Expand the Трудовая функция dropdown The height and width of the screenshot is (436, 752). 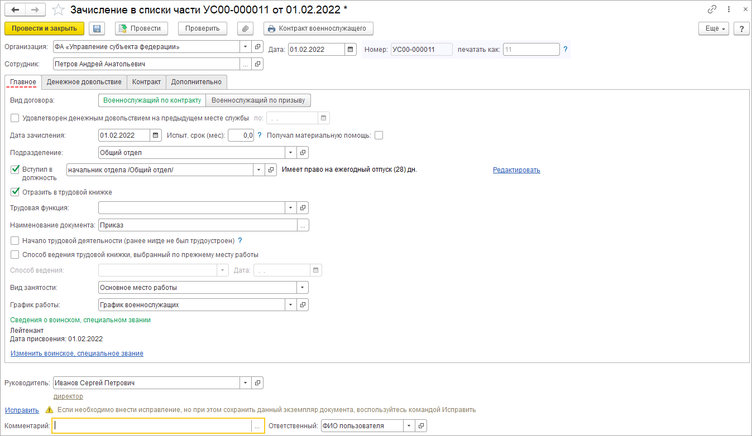pos(291,207)
